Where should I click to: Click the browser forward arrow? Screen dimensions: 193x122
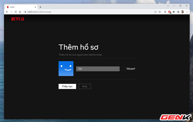click(x=11, y=12)
